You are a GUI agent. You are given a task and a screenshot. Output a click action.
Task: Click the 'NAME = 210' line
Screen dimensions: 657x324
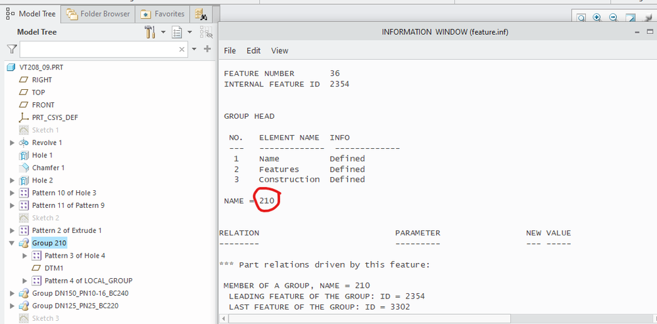[x=249, y=201]
